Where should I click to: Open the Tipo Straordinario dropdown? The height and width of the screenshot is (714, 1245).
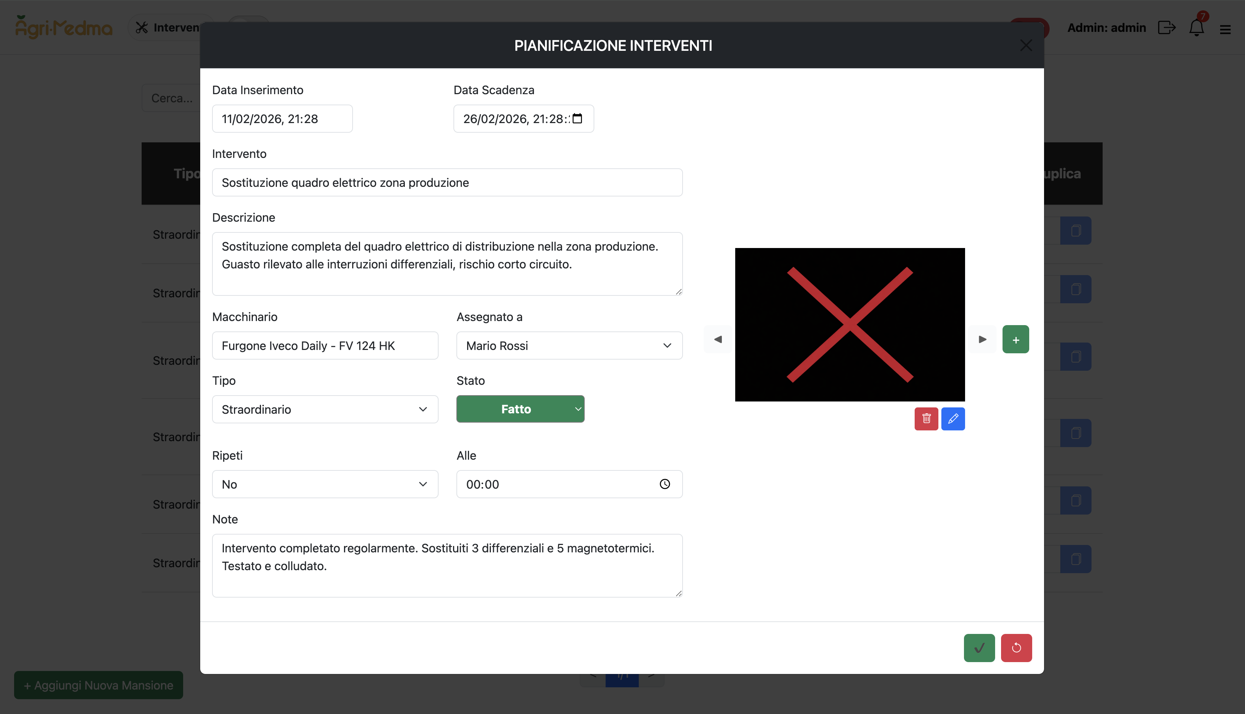coord(325,410)
